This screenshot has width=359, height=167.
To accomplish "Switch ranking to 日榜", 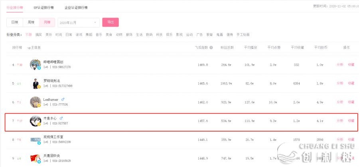I will click(15, 22).
